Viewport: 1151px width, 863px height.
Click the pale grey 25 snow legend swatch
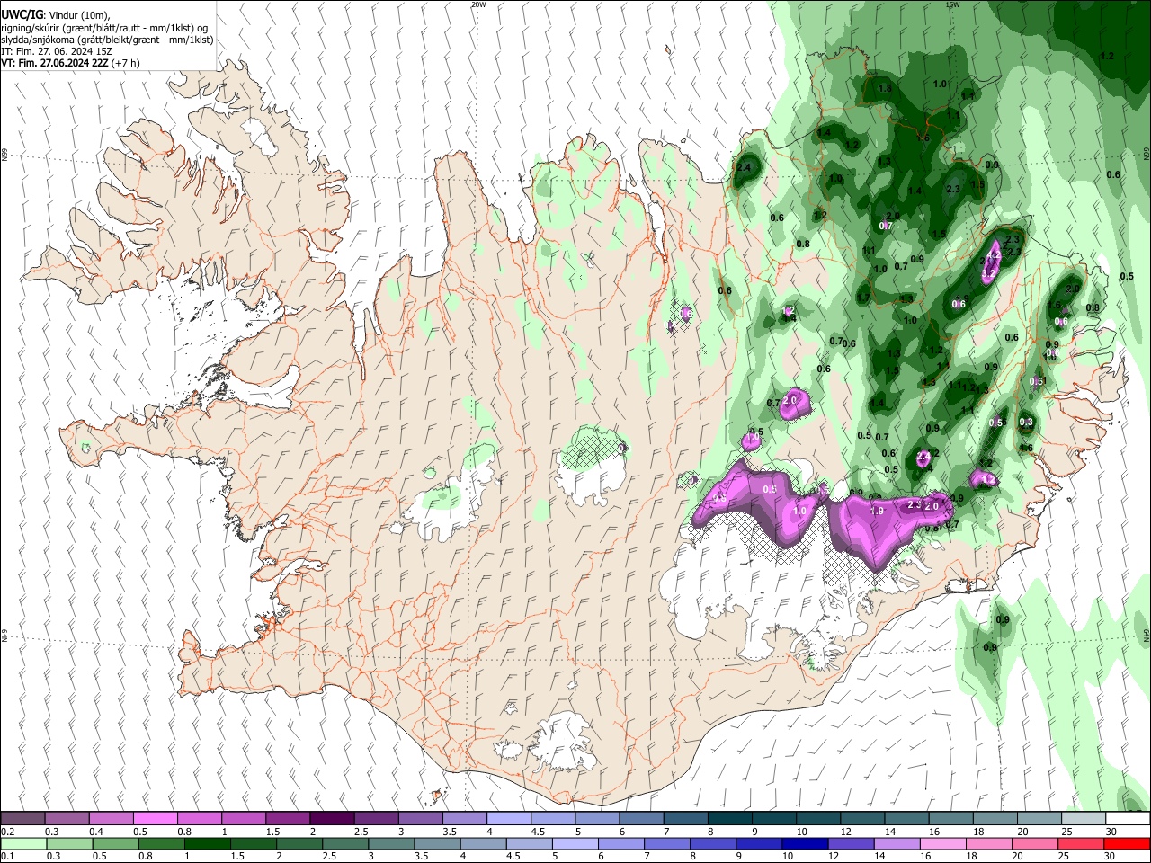pyautogui.click(x=1084, y=819)
